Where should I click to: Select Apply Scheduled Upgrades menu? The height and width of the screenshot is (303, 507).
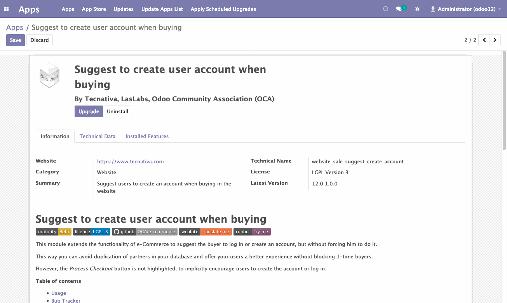coord(223,9)
